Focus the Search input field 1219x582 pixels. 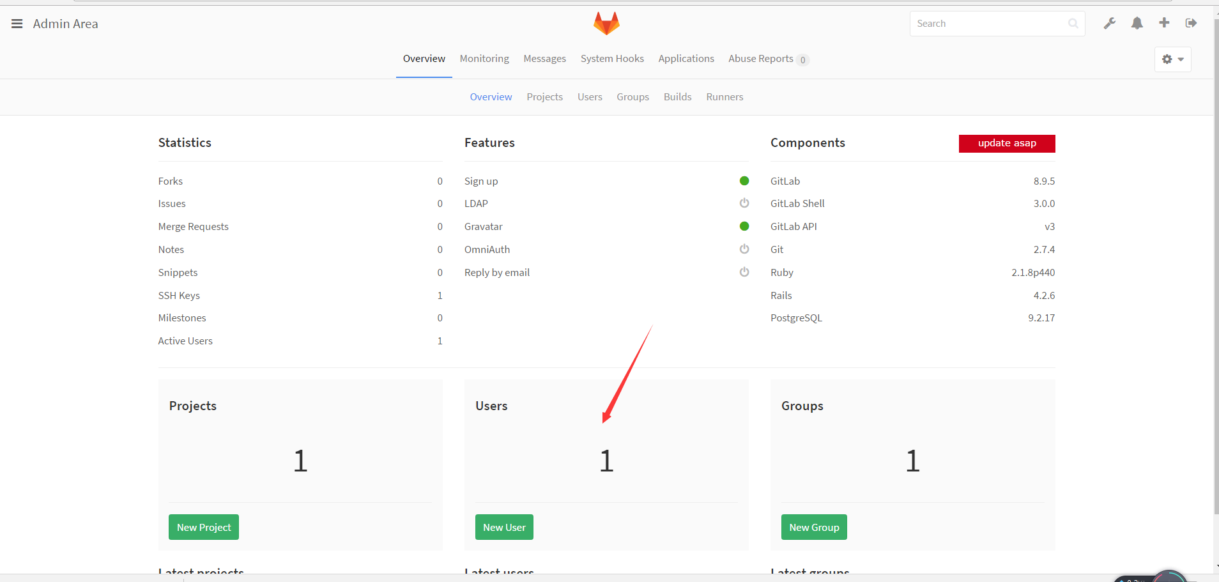[989, 24]
